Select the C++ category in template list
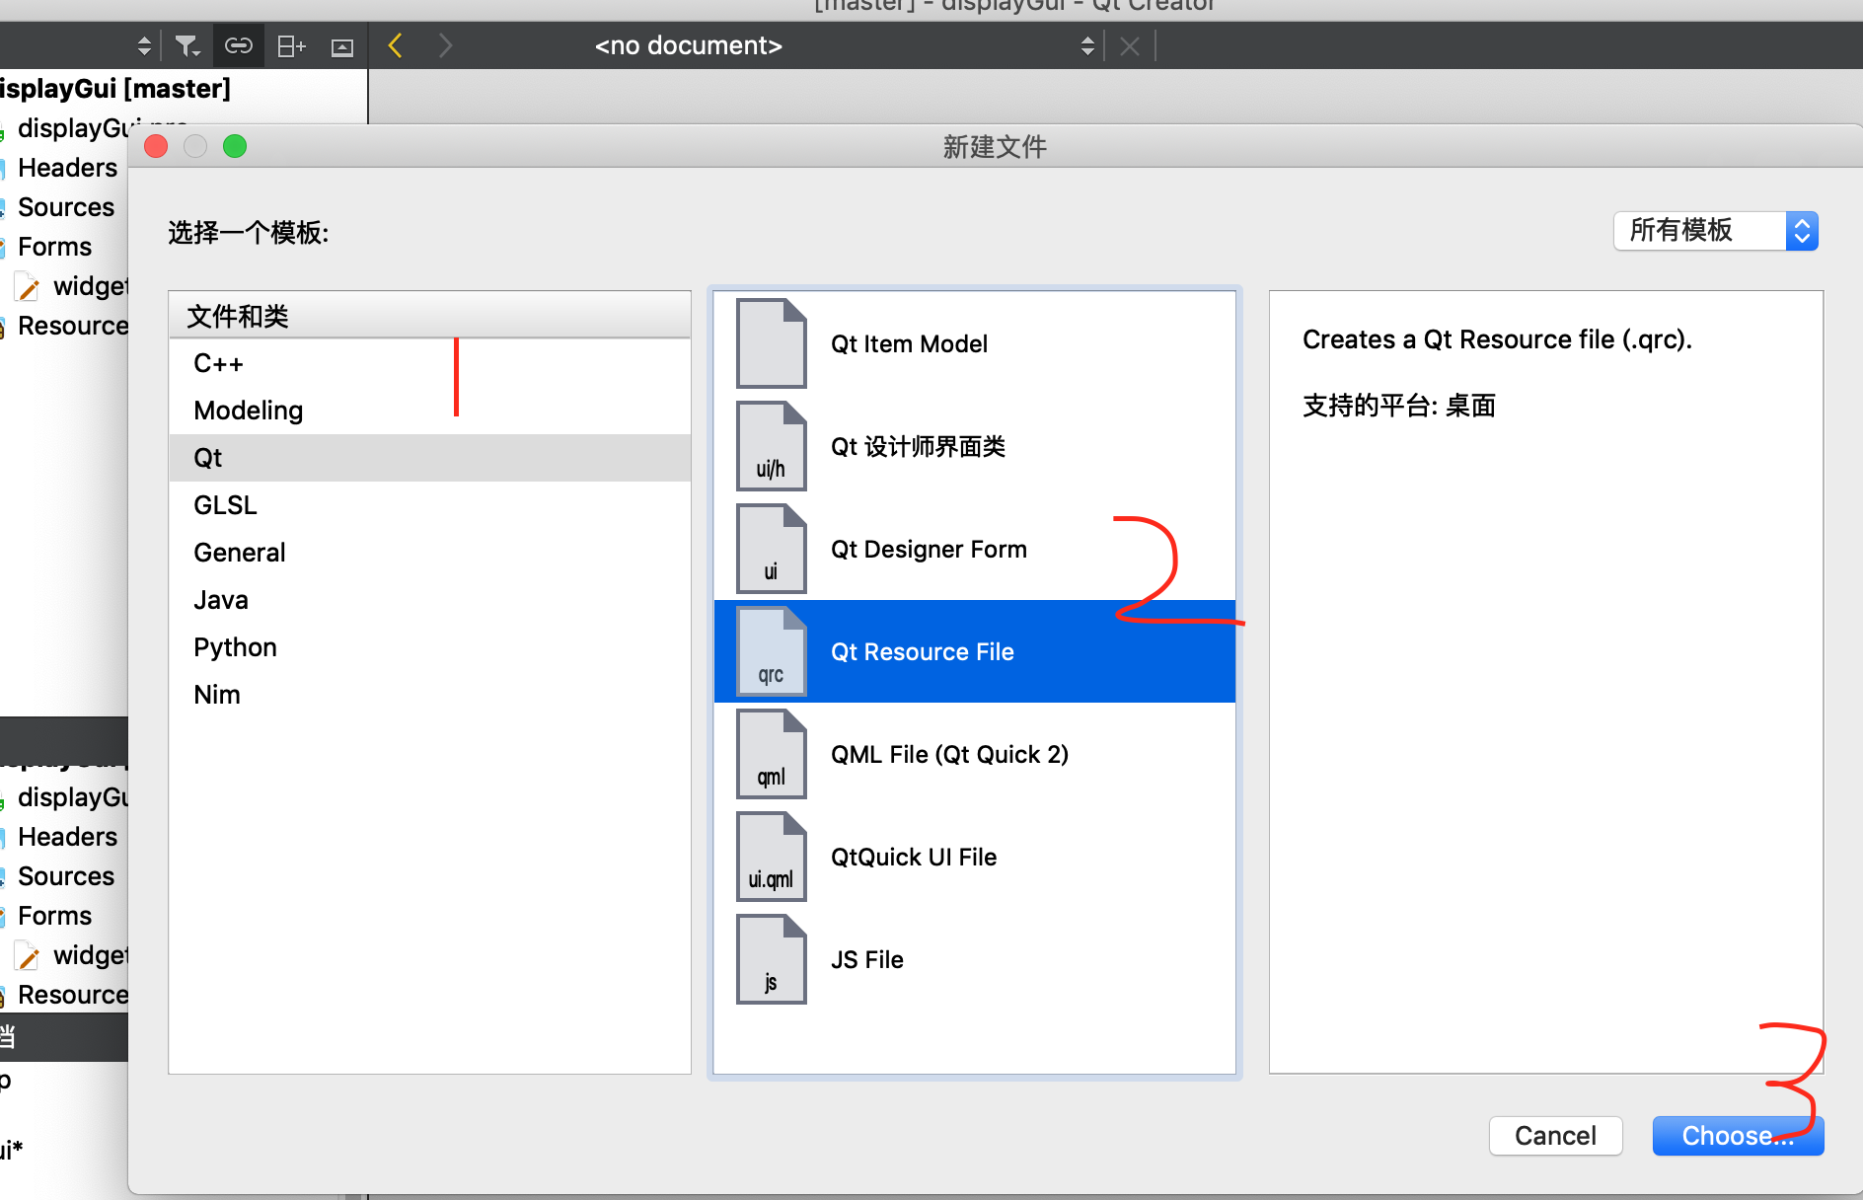 pos(217,363)
